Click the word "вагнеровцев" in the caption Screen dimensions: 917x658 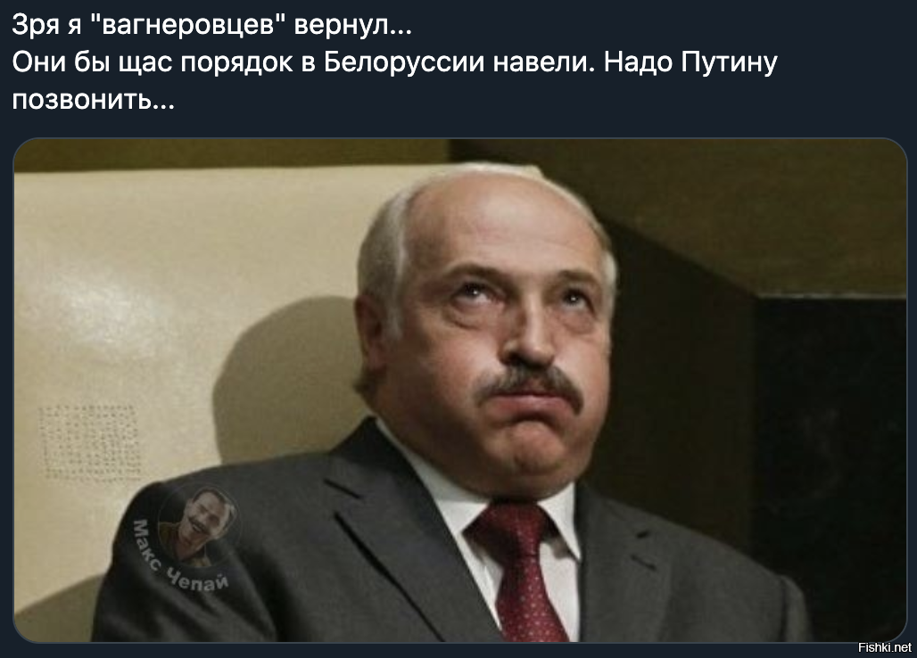click(189, 25)
